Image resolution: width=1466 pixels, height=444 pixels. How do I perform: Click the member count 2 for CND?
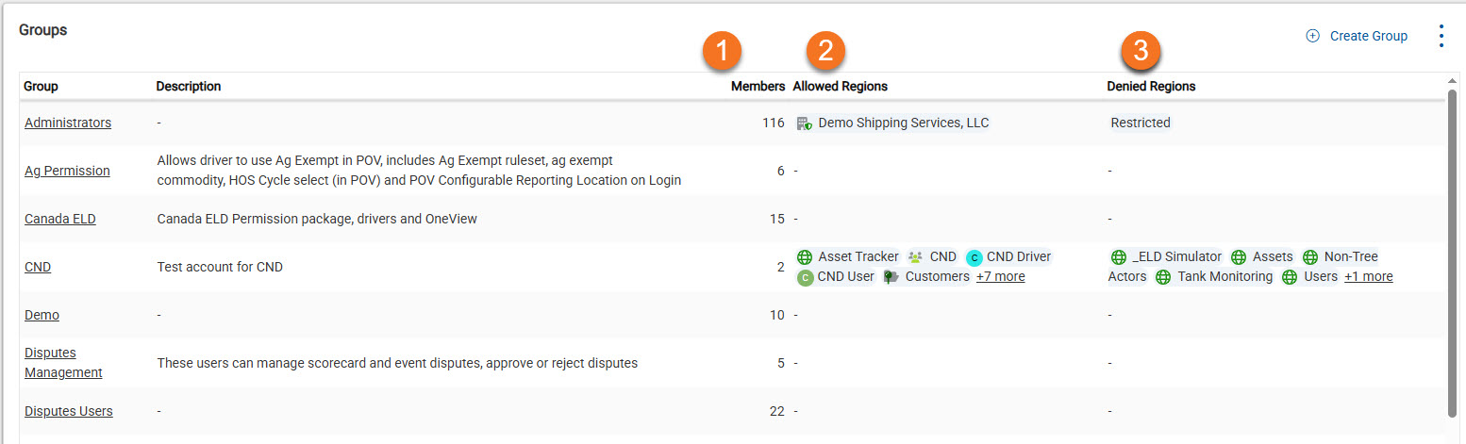(781, 267)
